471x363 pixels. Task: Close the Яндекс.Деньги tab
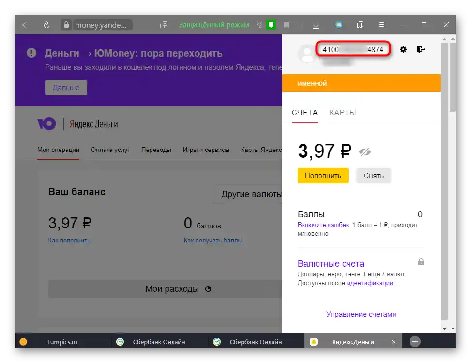click(x=394, y=342)
